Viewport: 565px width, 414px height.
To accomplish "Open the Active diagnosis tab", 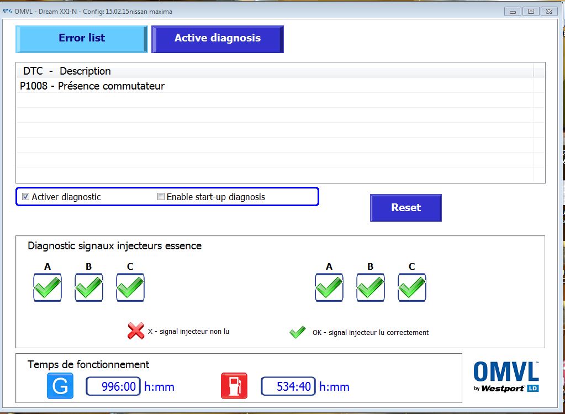I will (218, 39).
